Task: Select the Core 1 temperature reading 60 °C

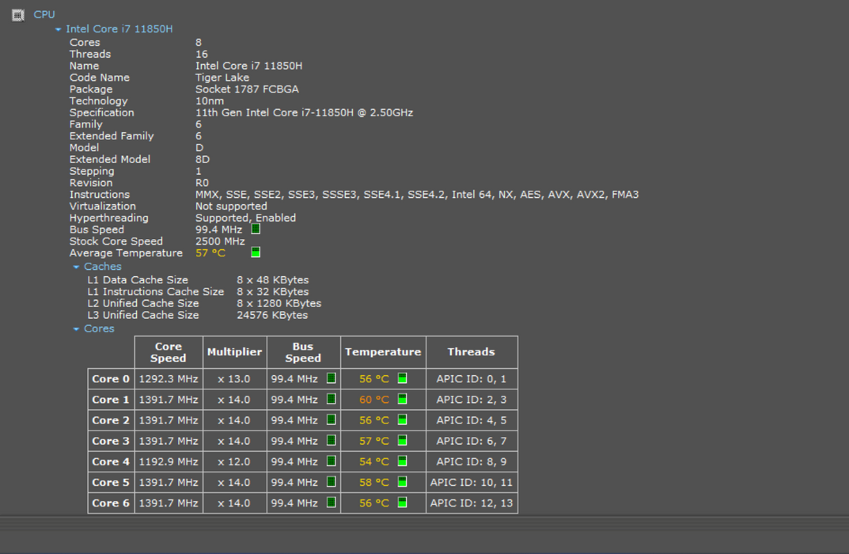Action: (x=374, y=400)
